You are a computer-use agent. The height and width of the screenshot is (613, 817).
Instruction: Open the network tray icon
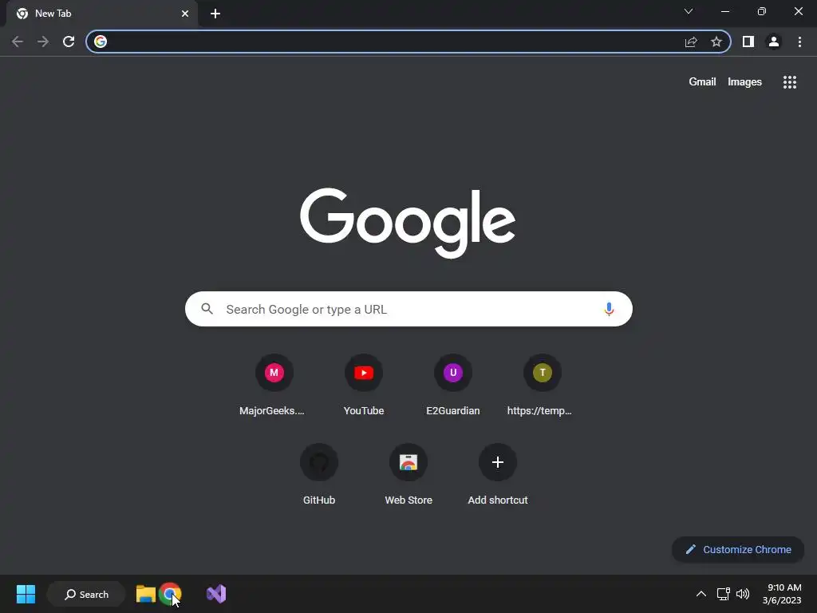click(723, 594)
